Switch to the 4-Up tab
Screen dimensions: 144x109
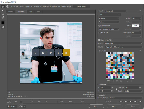click(x=38, y=12)
